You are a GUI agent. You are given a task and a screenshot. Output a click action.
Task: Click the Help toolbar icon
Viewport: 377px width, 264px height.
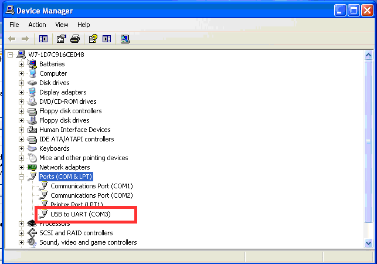pyautogui.click(x=93, y=39)
